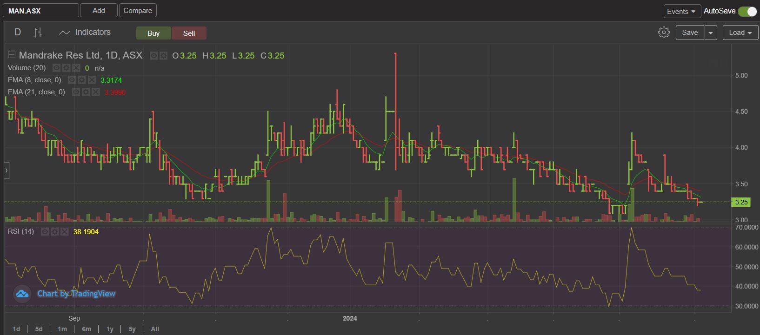Open the bar style selector icon
The width and height of the screenshot is (760, 335).
38,33
